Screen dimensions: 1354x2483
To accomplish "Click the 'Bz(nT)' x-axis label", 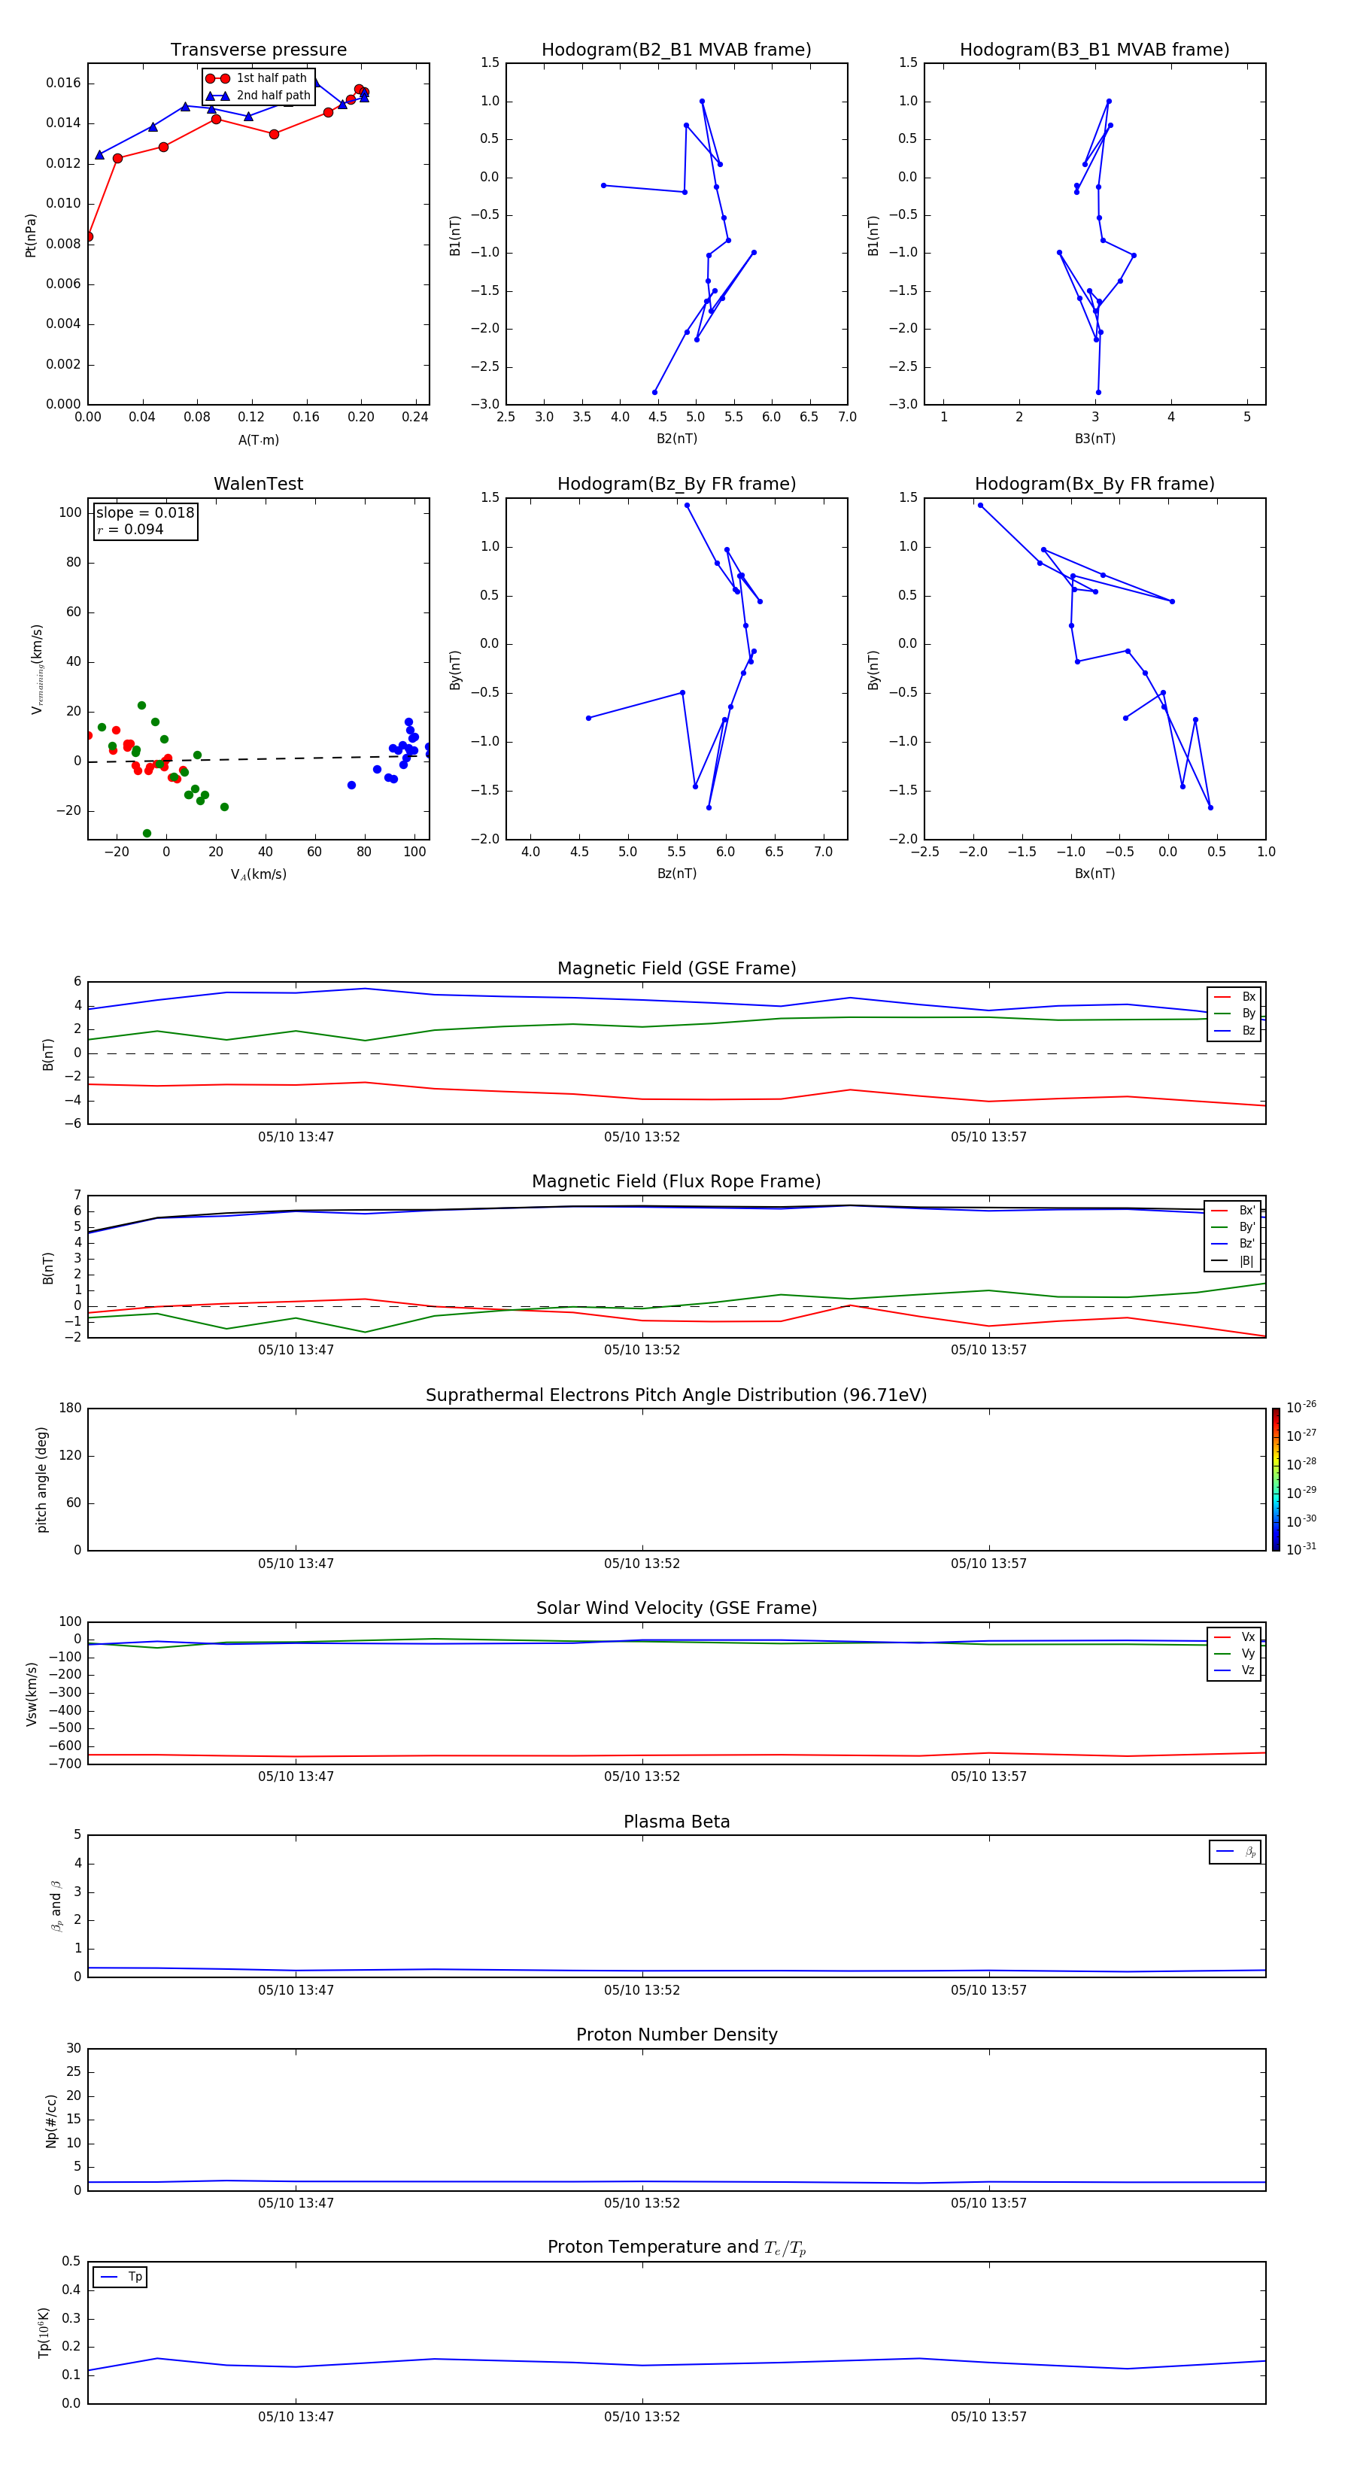I will coord(676,874).
